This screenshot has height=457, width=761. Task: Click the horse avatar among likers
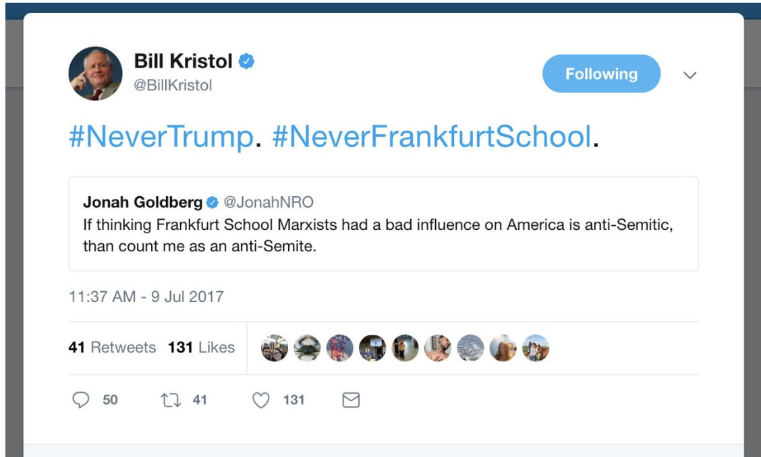tap(536, 348)
